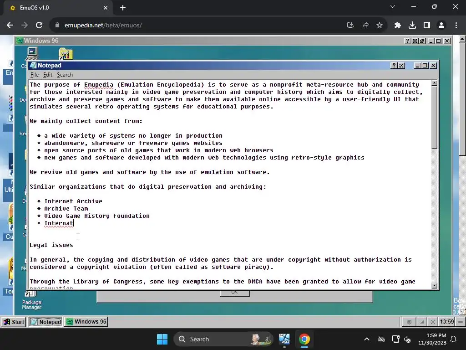Open the Chrome tab search chevron

coord(393,6)
